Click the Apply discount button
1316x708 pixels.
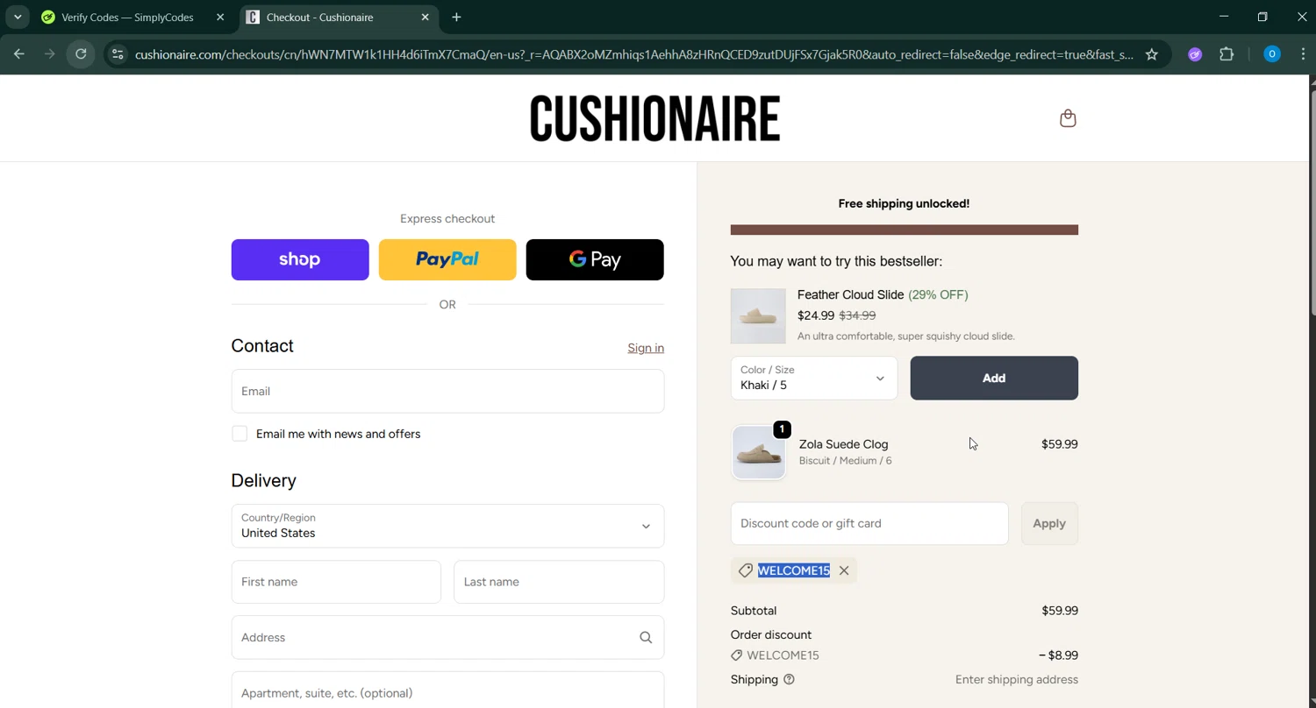[1049, 523]
